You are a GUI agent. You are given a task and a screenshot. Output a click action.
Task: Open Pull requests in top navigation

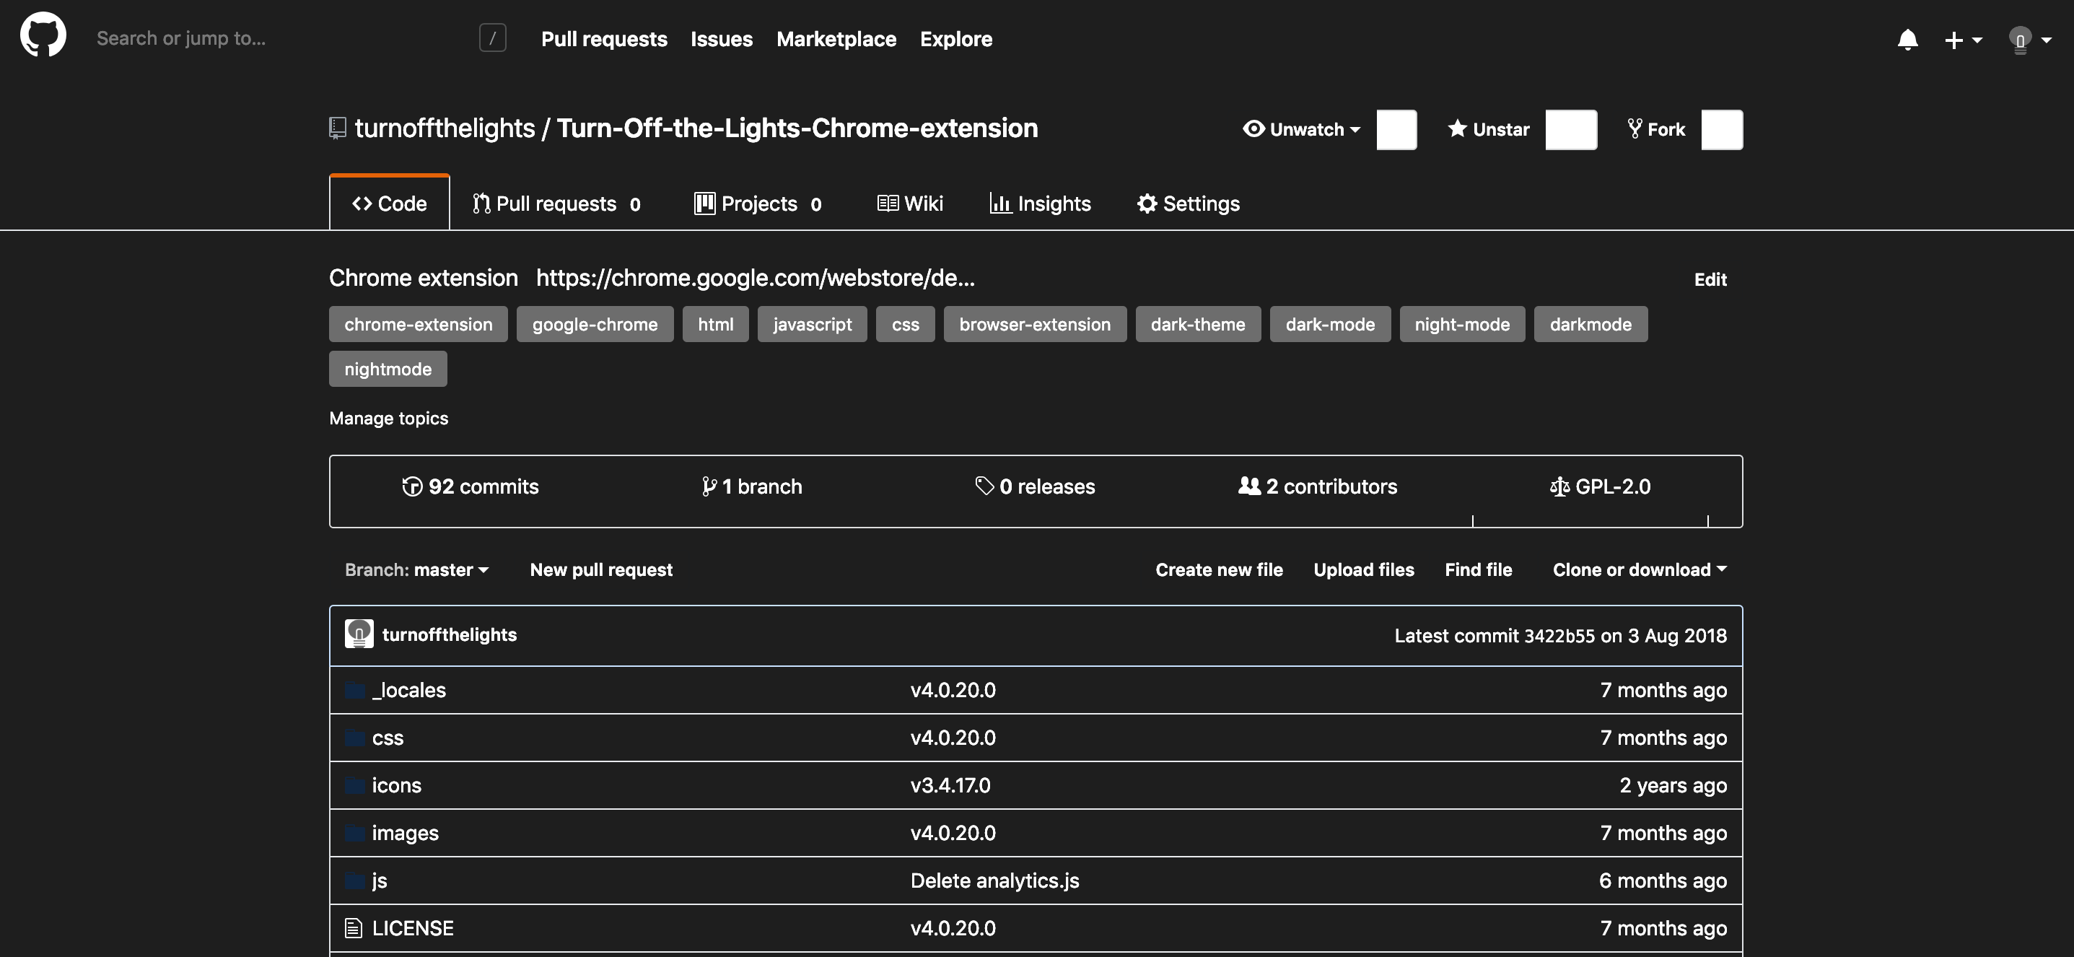pyautogui.click(x=604, y=39)
